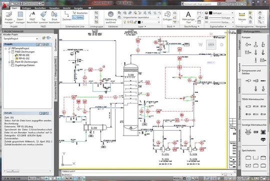
Task: Open the Datenmanager tool
Action: [20, 17]
